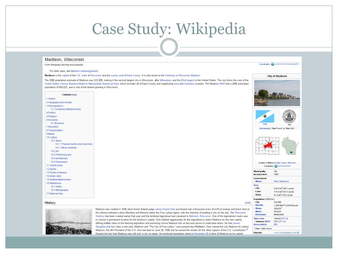Open the '82nd largest' link

click(x=187, y=80)
